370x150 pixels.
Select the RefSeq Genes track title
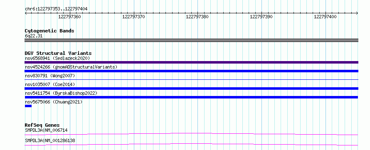(42, 125)
